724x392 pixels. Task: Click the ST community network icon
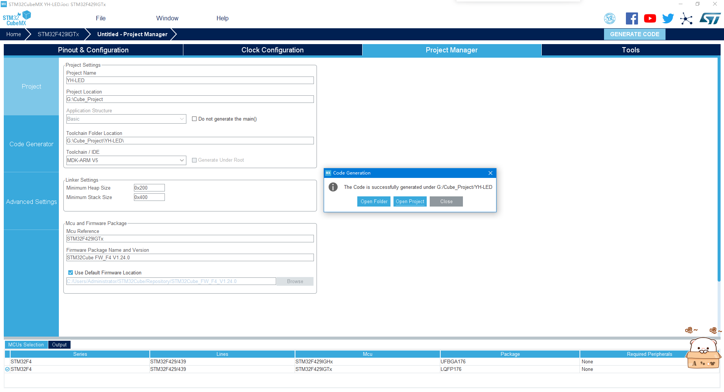click(686, 18)
